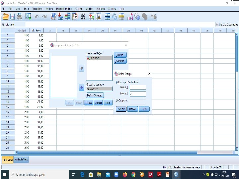Click the Print toolbar icon
The height and width of the screenshot is (179, 239).
pos(20,17)
